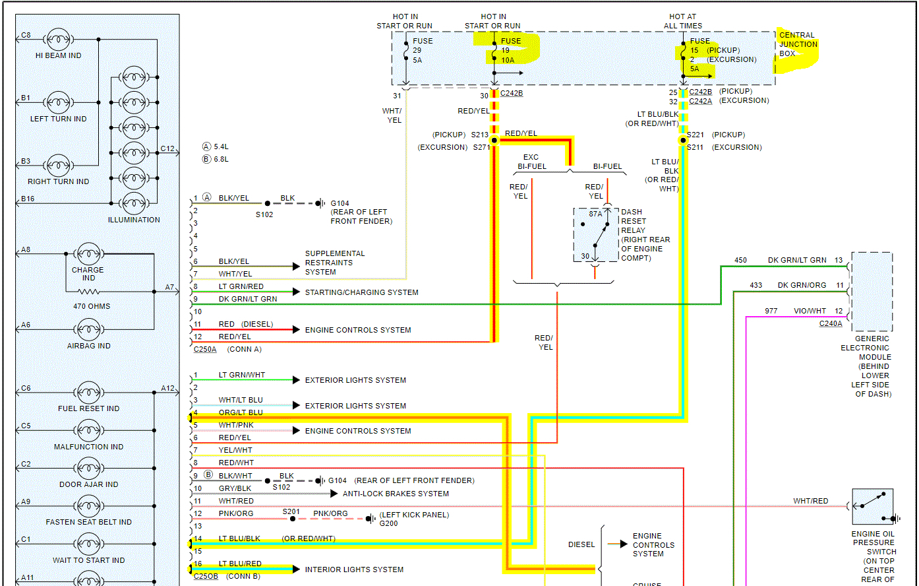
Task: Select the STARTING/CHARGING SYSTEM text
Action: click(361, 292)
